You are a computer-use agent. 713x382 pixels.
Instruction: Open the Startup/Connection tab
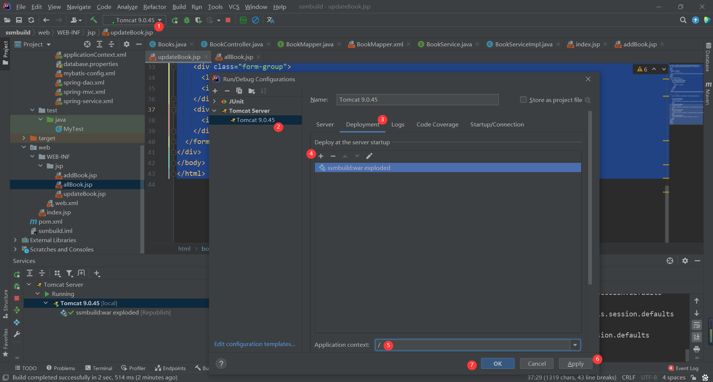tap(497, 125)
